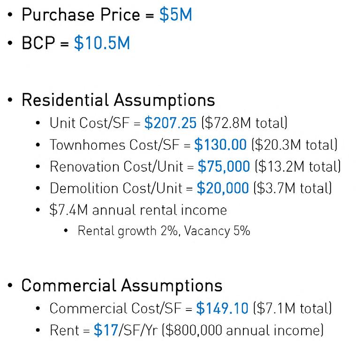Select the $130.00 townhomes value

click(x=220, y=144)
